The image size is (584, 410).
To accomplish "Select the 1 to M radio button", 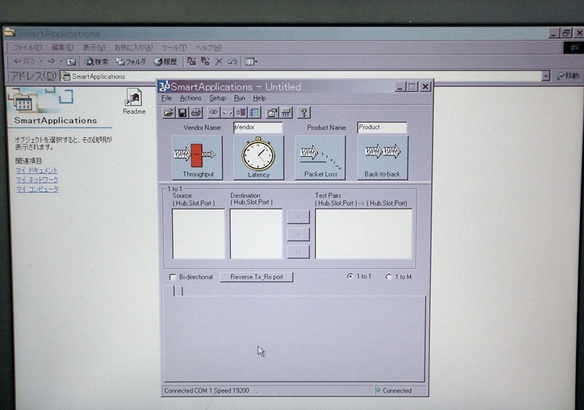I will coord(389,277).
